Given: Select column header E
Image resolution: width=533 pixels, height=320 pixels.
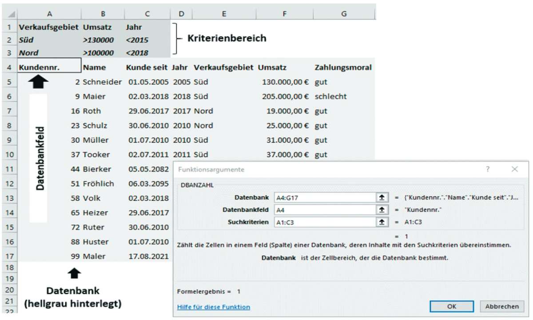Looking at the screenshot, I should [224, 14].
